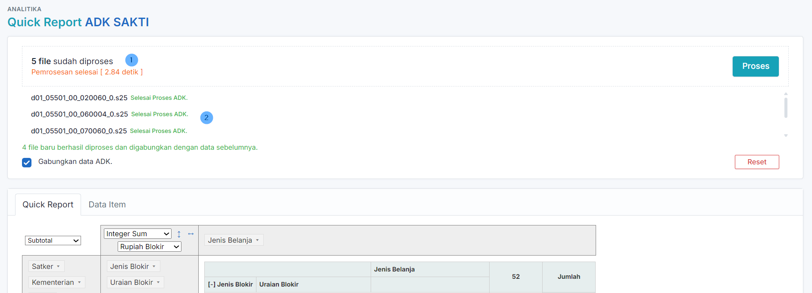Click the blue step 1 marker badge
The height and width of the screenshot is (293, 812).
tap(131, 60)
